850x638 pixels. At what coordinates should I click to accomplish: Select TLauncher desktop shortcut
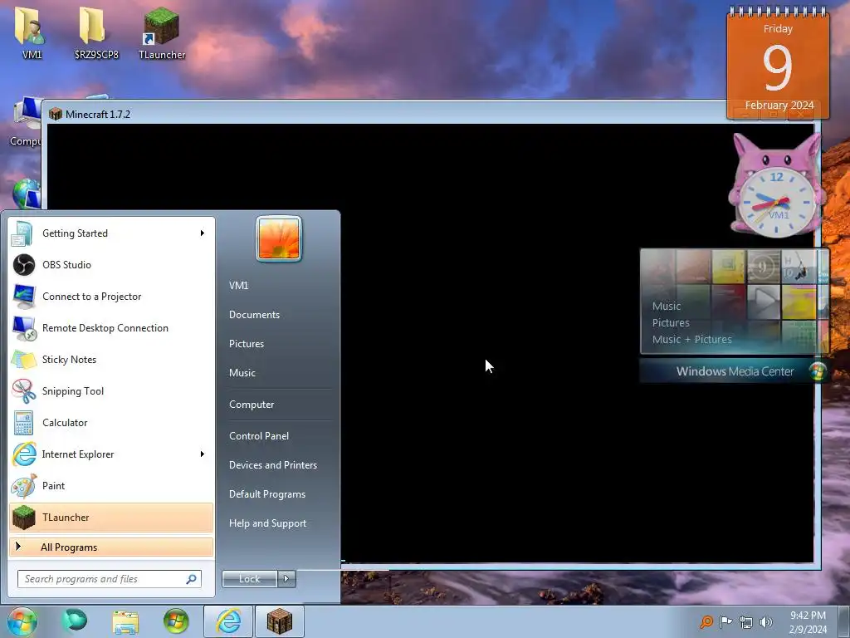pos(162,32)
